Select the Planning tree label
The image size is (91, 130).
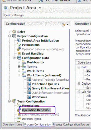[x=32, y=67]
